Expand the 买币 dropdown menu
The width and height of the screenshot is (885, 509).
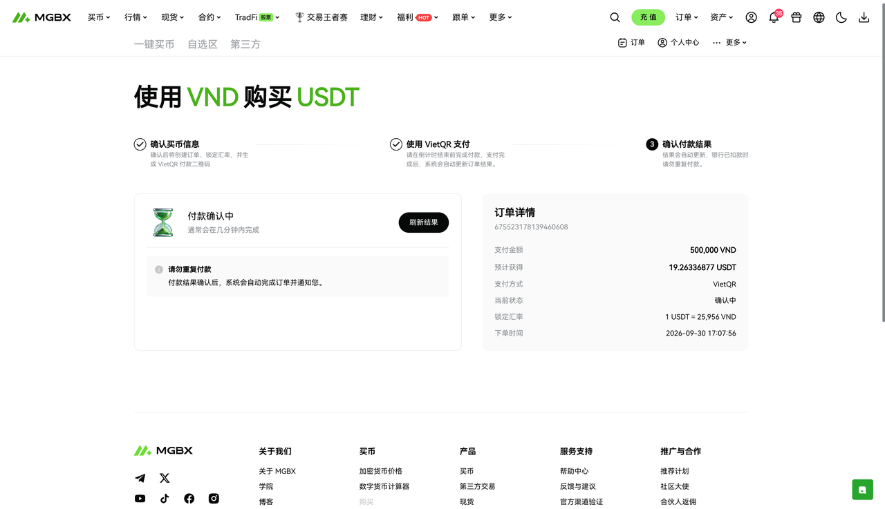point(99,17)
